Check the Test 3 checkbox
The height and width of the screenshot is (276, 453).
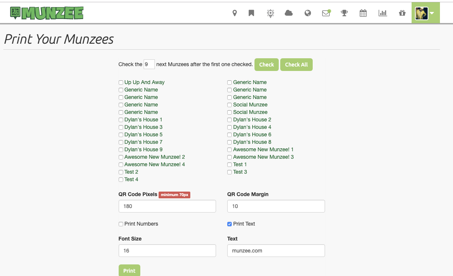point(229,172)
